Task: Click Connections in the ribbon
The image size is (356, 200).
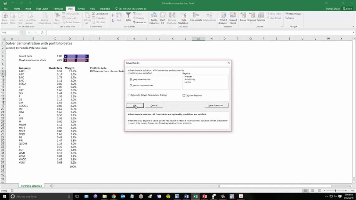Action: point(100,14)
